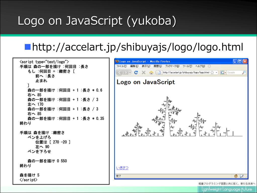Click the bookmark star in address bar

(212, 73)
